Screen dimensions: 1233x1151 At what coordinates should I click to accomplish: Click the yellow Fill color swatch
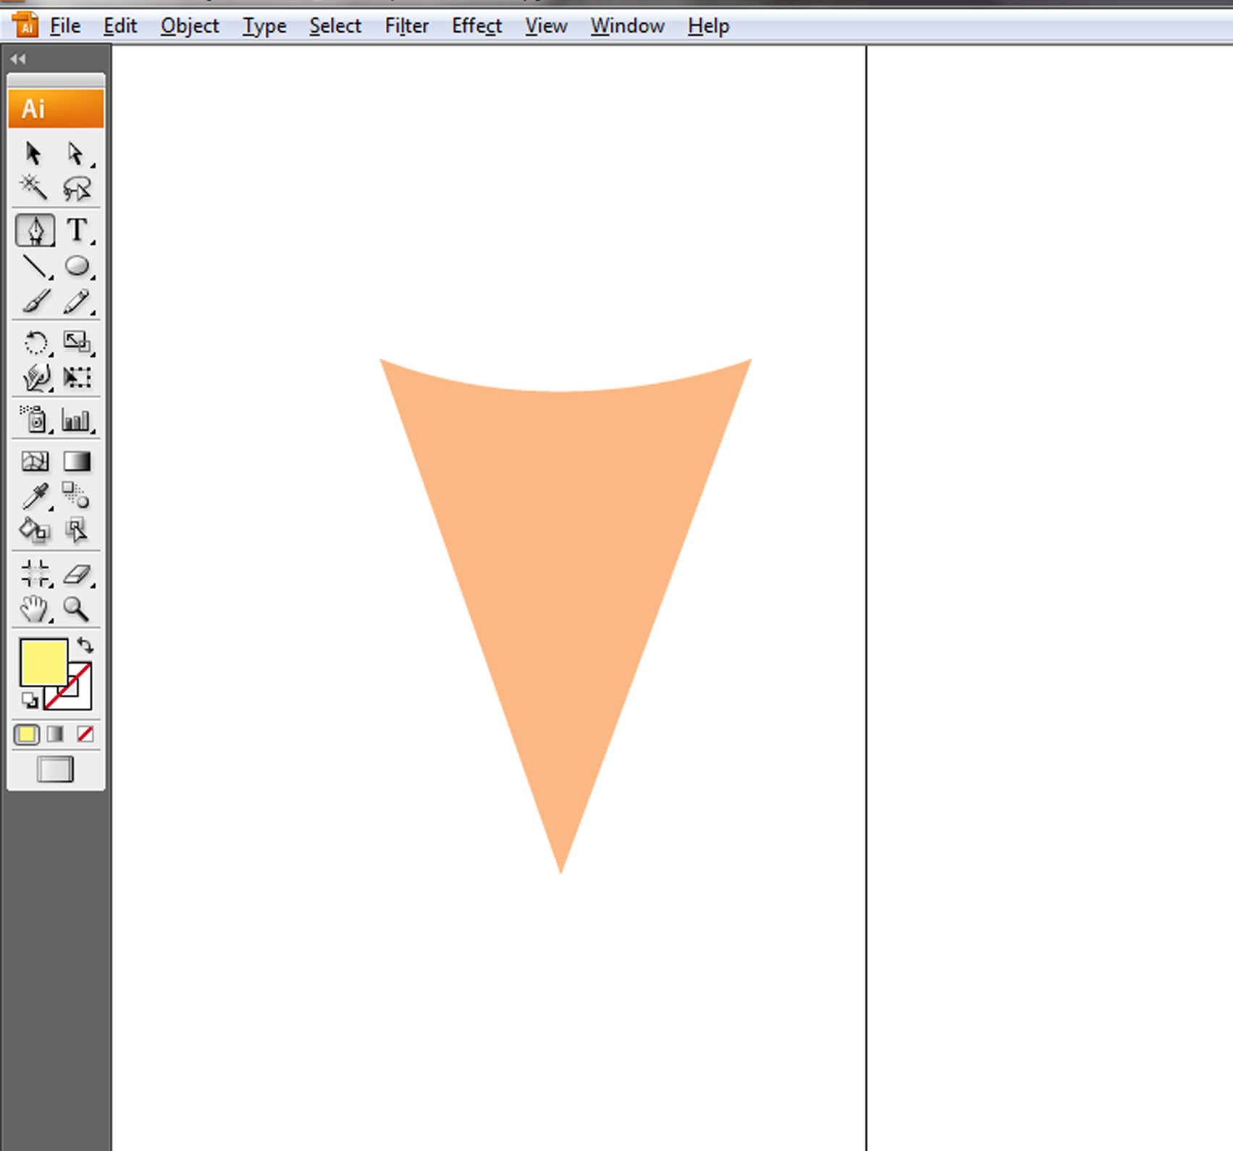tap(43, 661)
